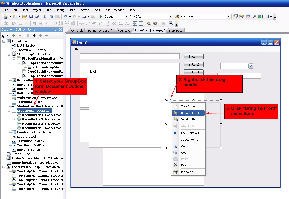Screen dimensions: 289x199
Task: Close the Document Outline panel
Action: (60, 30)
